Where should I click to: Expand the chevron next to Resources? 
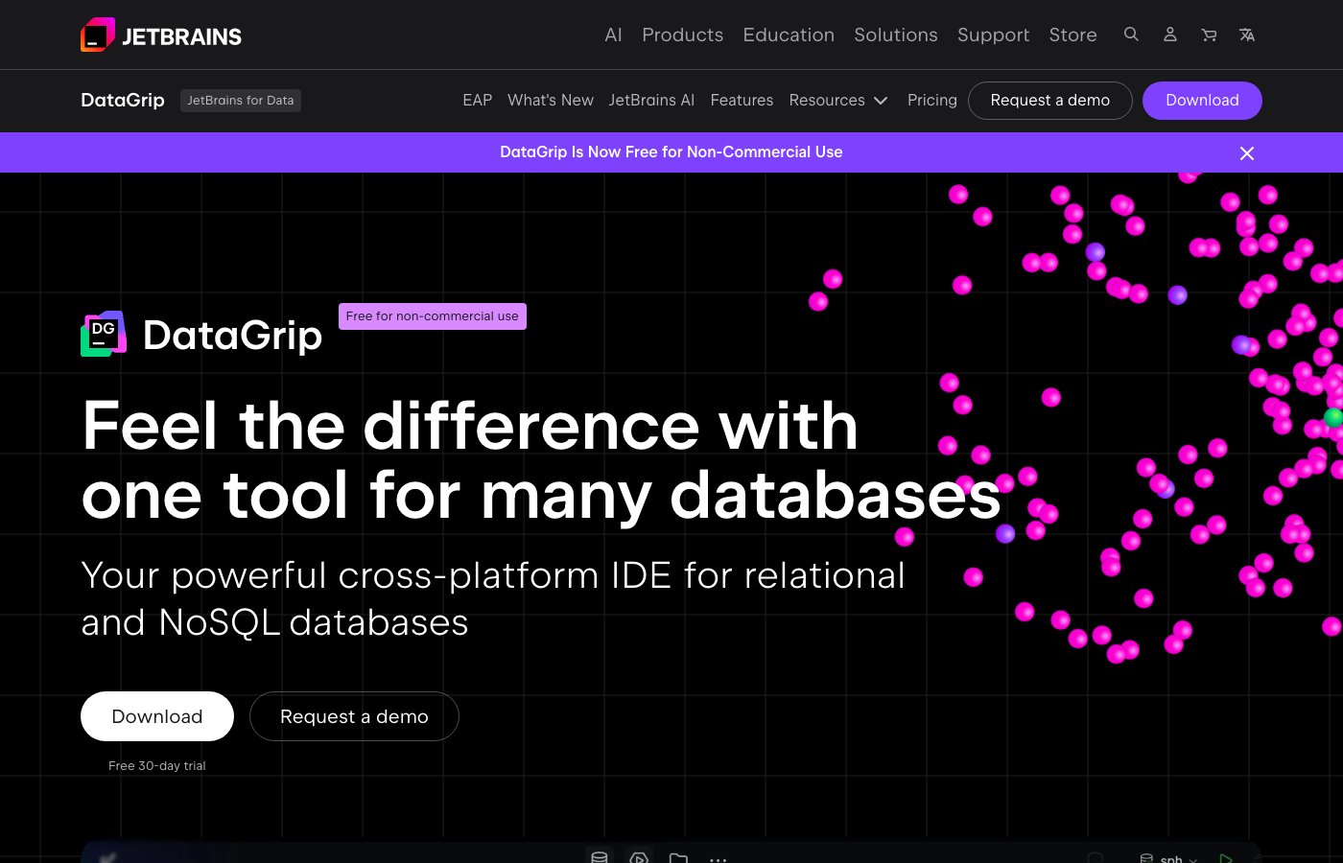click(x=880, y=100)
